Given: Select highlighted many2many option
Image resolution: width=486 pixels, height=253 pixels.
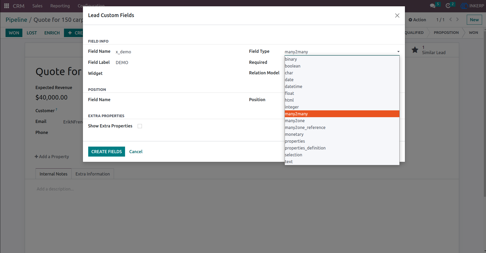Looking at the screenshot, I should (342, 114).
